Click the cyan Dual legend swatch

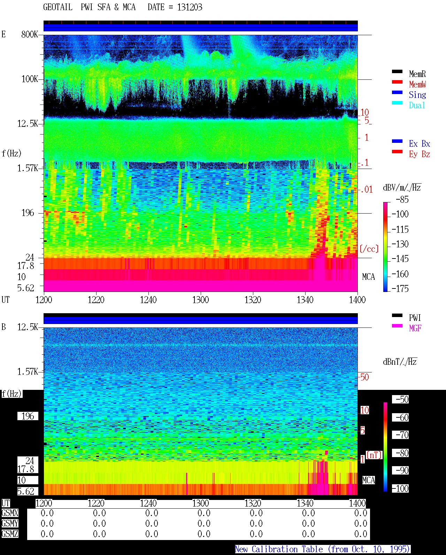tap(397, 103)
